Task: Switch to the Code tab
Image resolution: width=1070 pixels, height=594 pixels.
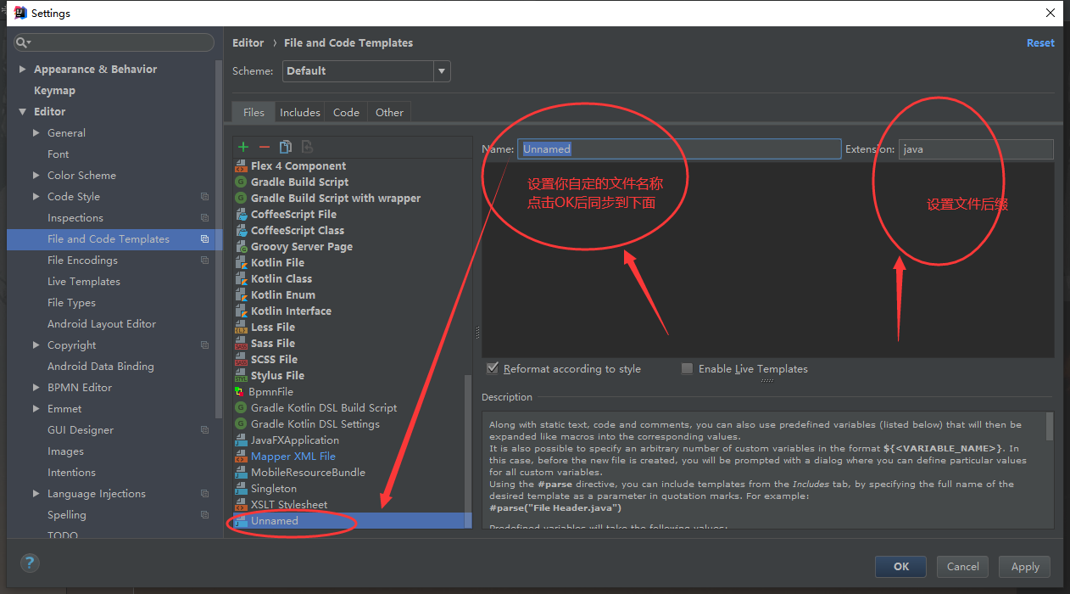Action: point(346,112)
